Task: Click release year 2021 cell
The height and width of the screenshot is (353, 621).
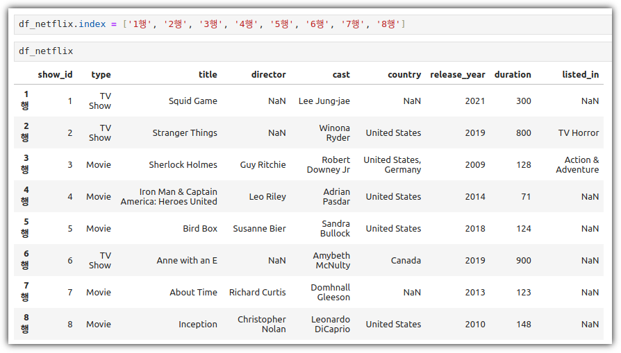Action: [x=475, y=101]
